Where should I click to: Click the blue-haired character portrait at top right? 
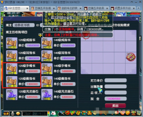121,14
